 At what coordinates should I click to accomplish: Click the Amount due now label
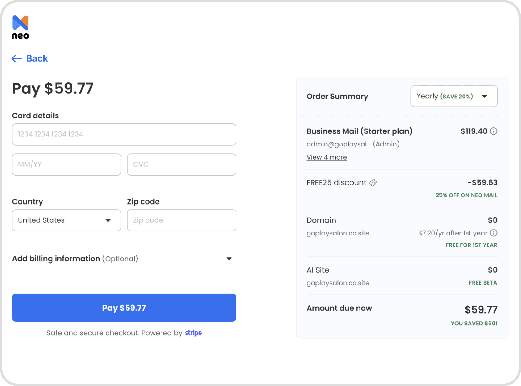339,308
